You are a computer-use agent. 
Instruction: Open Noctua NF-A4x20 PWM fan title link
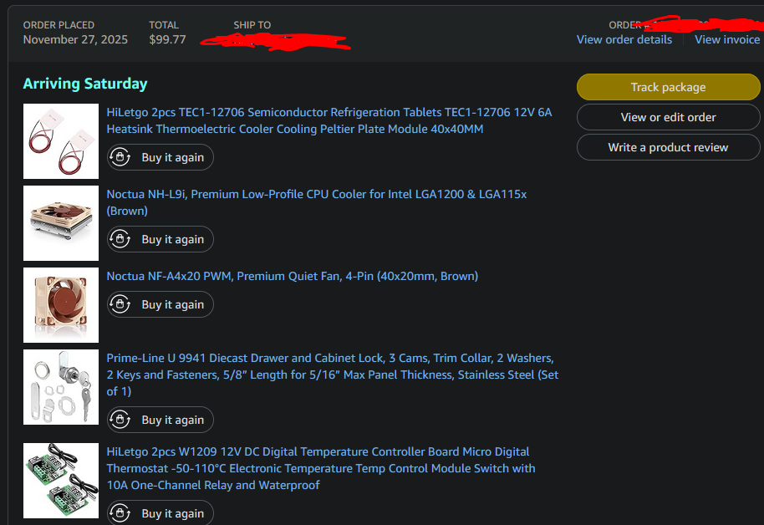coord(293,276)
